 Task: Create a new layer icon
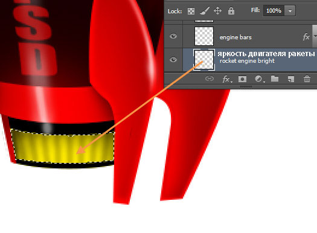pyautogui.click(x=290, y=79)
